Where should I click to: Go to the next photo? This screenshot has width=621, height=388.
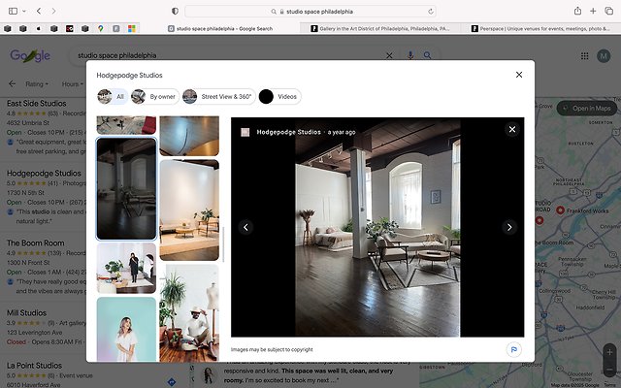point(509,227)
